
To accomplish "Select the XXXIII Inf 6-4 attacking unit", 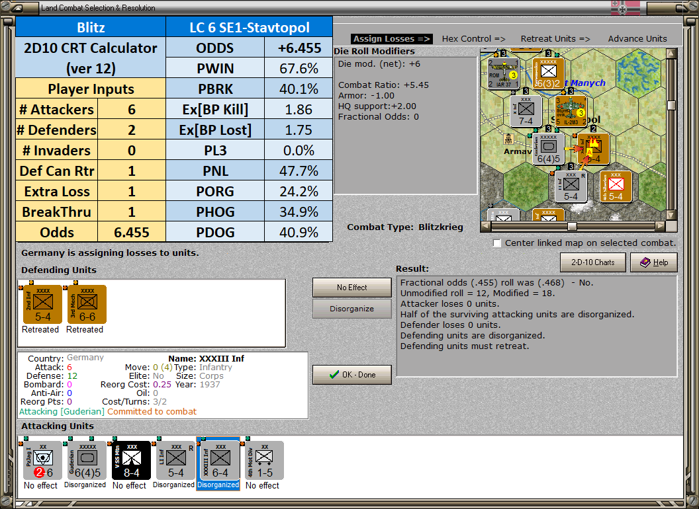I will click(x=220, y=461).
